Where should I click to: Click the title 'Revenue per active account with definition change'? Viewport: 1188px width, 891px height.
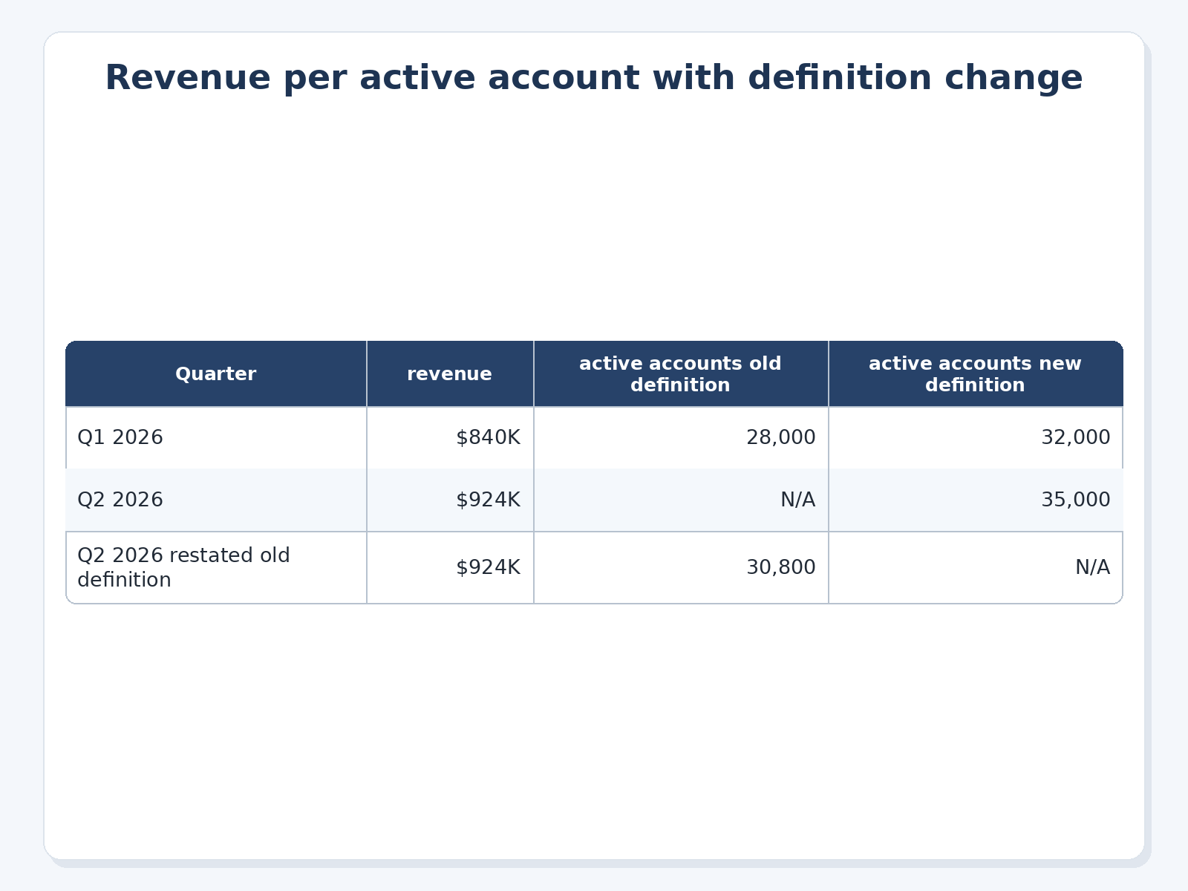click(x=594, y=78)
